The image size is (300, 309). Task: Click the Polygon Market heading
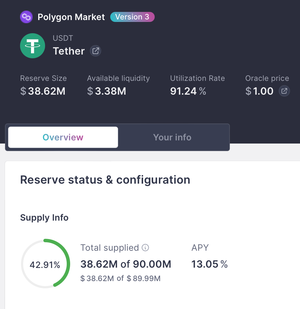point(71,17)
